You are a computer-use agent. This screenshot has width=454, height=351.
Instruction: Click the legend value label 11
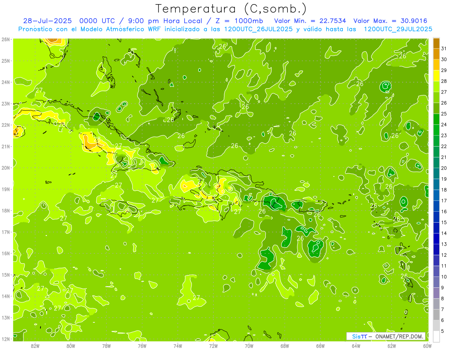point(444,266)
